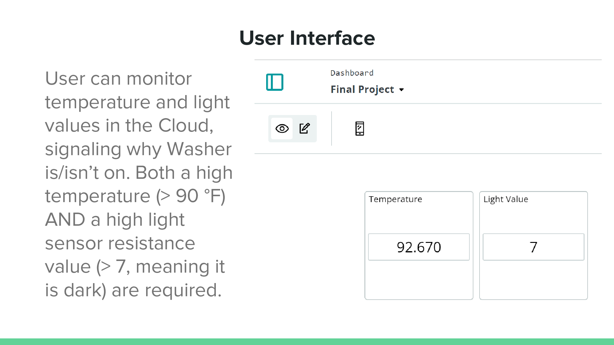This screenshot has width=614, height=345.
Task: Toggle the sidebar panel icon
Action: pyautogui.click(x=274, y=82)
